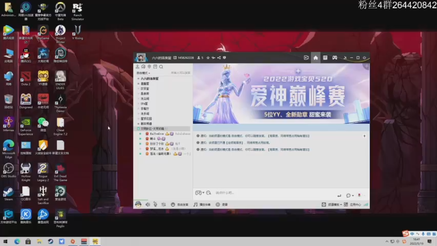Open the 应用中心 app center
The height and width of the screenshot is (246, 437).
pyautogui.click(x=352, y=204)
